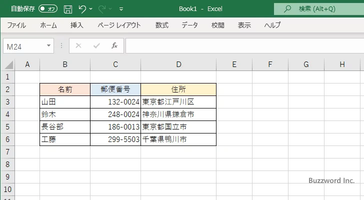Open the Undo history dropdown arrow

pyautogui.click(x=91, y=9)
